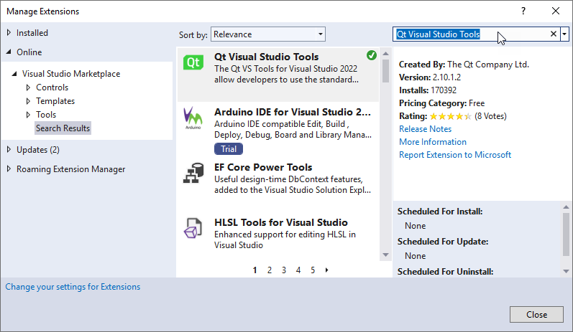
Task: Click the results list scroll down arrow
Action: point(385,255)
